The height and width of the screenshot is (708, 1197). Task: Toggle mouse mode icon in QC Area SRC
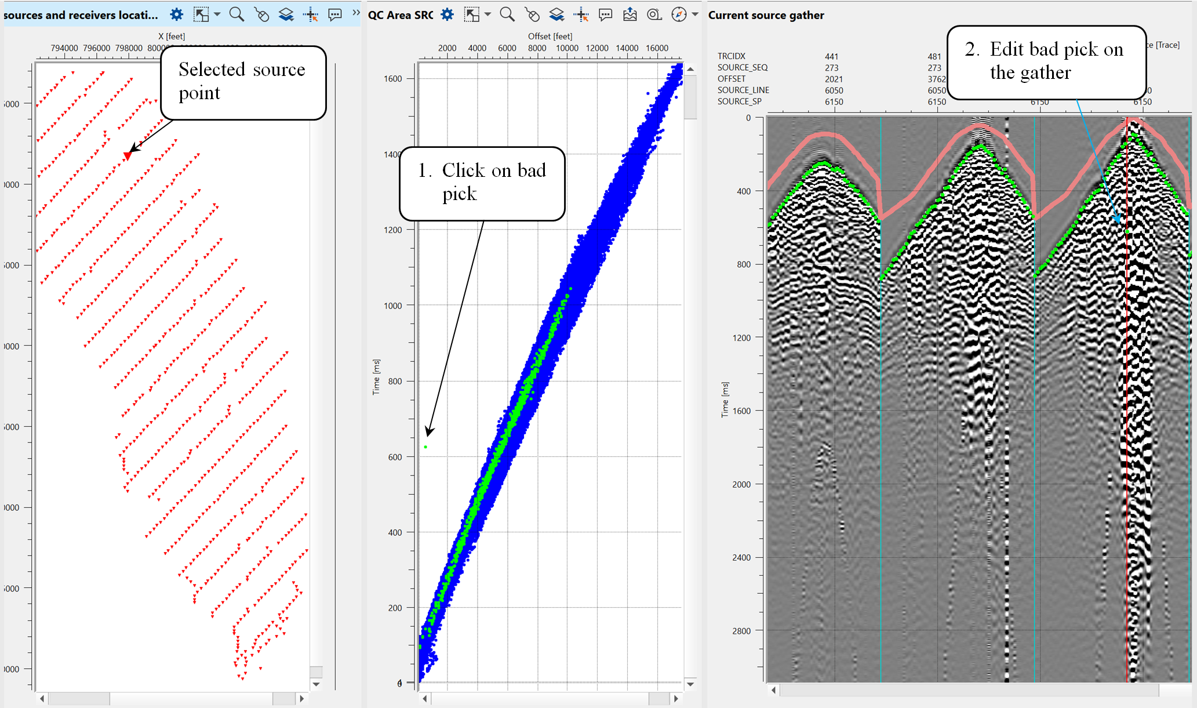point(532,14)
